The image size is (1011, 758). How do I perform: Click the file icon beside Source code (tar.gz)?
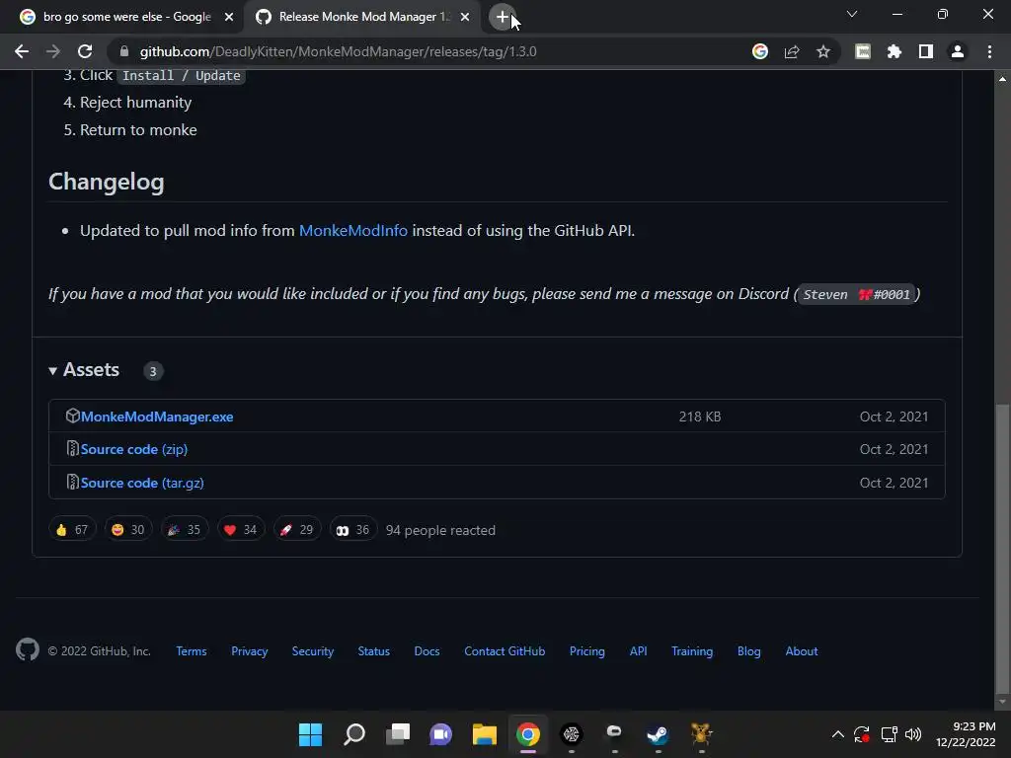72,482
